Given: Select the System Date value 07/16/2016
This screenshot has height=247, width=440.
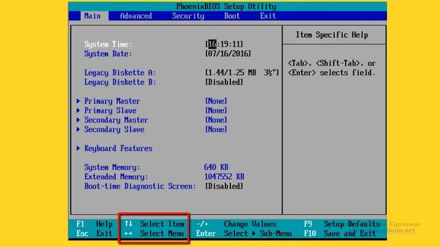Looking at the screenshot, I should [x=228, y=54].
